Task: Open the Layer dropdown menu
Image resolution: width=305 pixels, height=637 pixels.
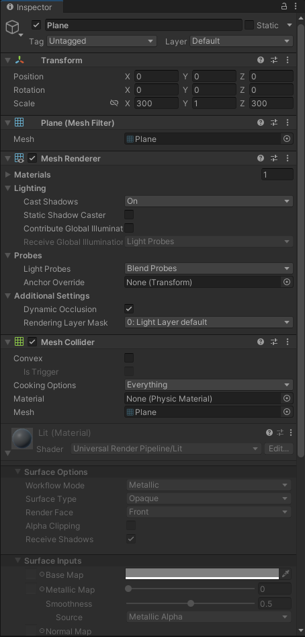Action: (x=241, y=41)
